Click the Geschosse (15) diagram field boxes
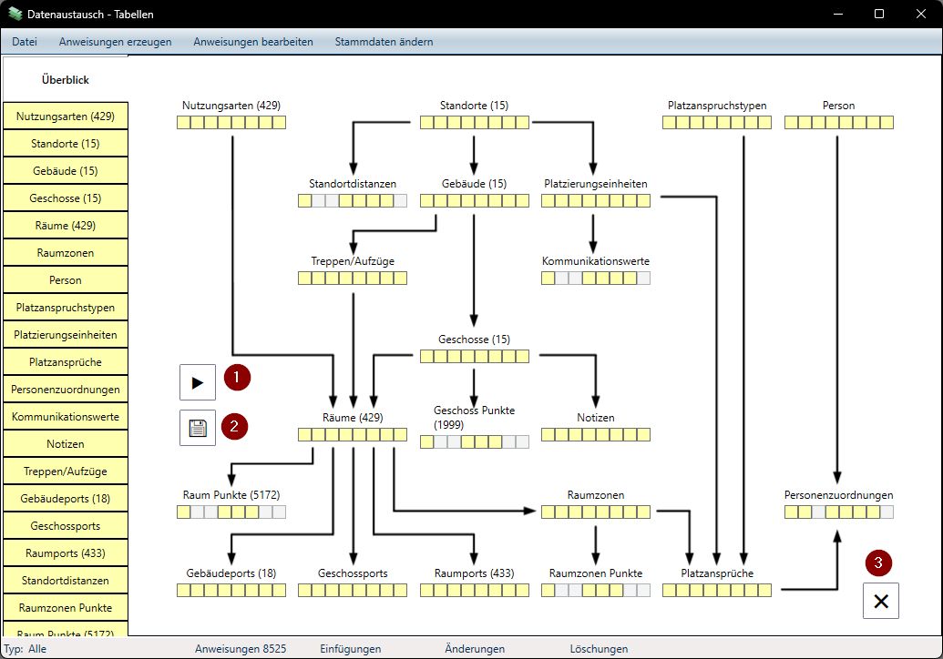 pyautogui.click(x=474, y=357)
